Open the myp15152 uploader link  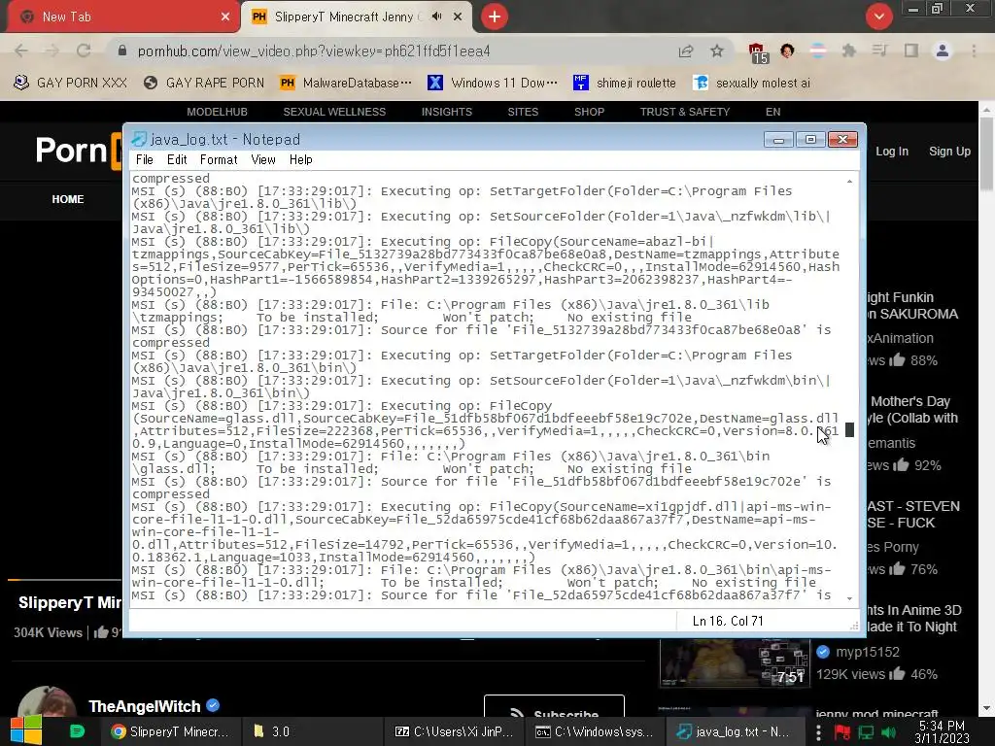(x=868, y=652)
